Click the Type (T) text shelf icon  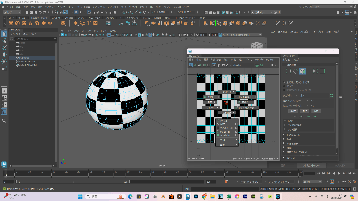89,23
